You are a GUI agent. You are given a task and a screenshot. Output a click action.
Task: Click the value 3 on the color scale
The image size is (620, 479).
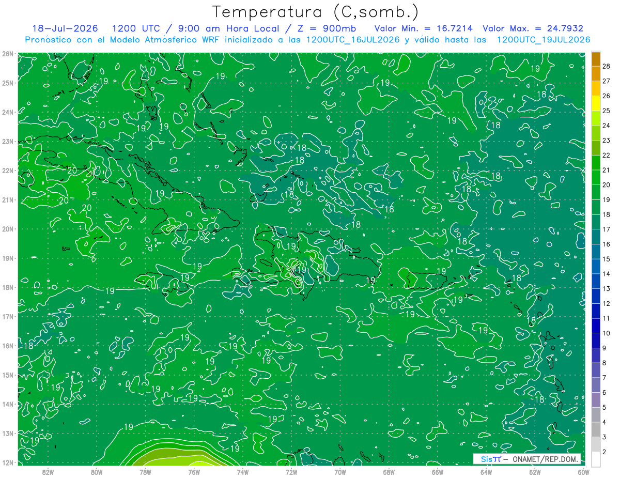[605, 437]
